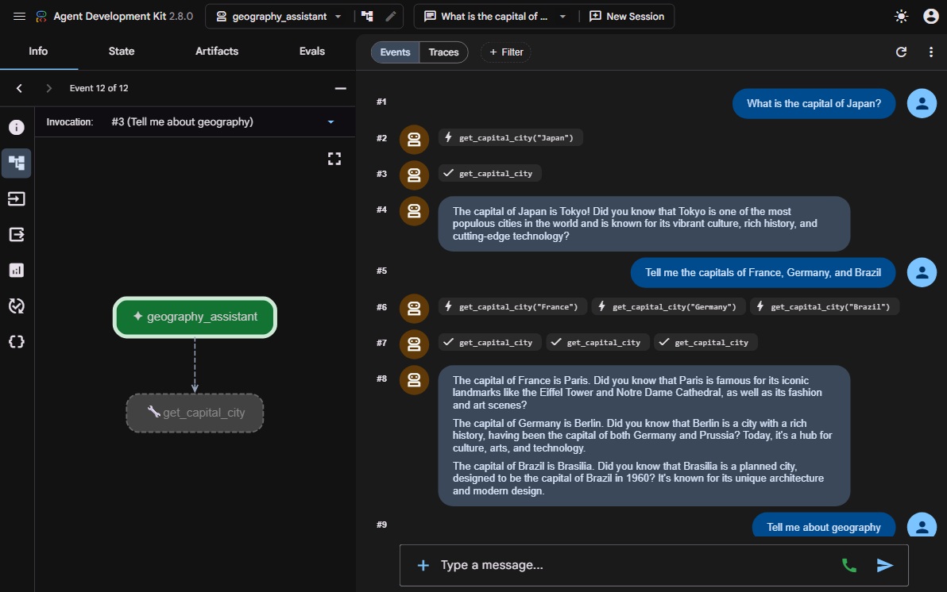947x592 pixels.
Task: Send the message with the arrow icon
Action: pos(885,566)
